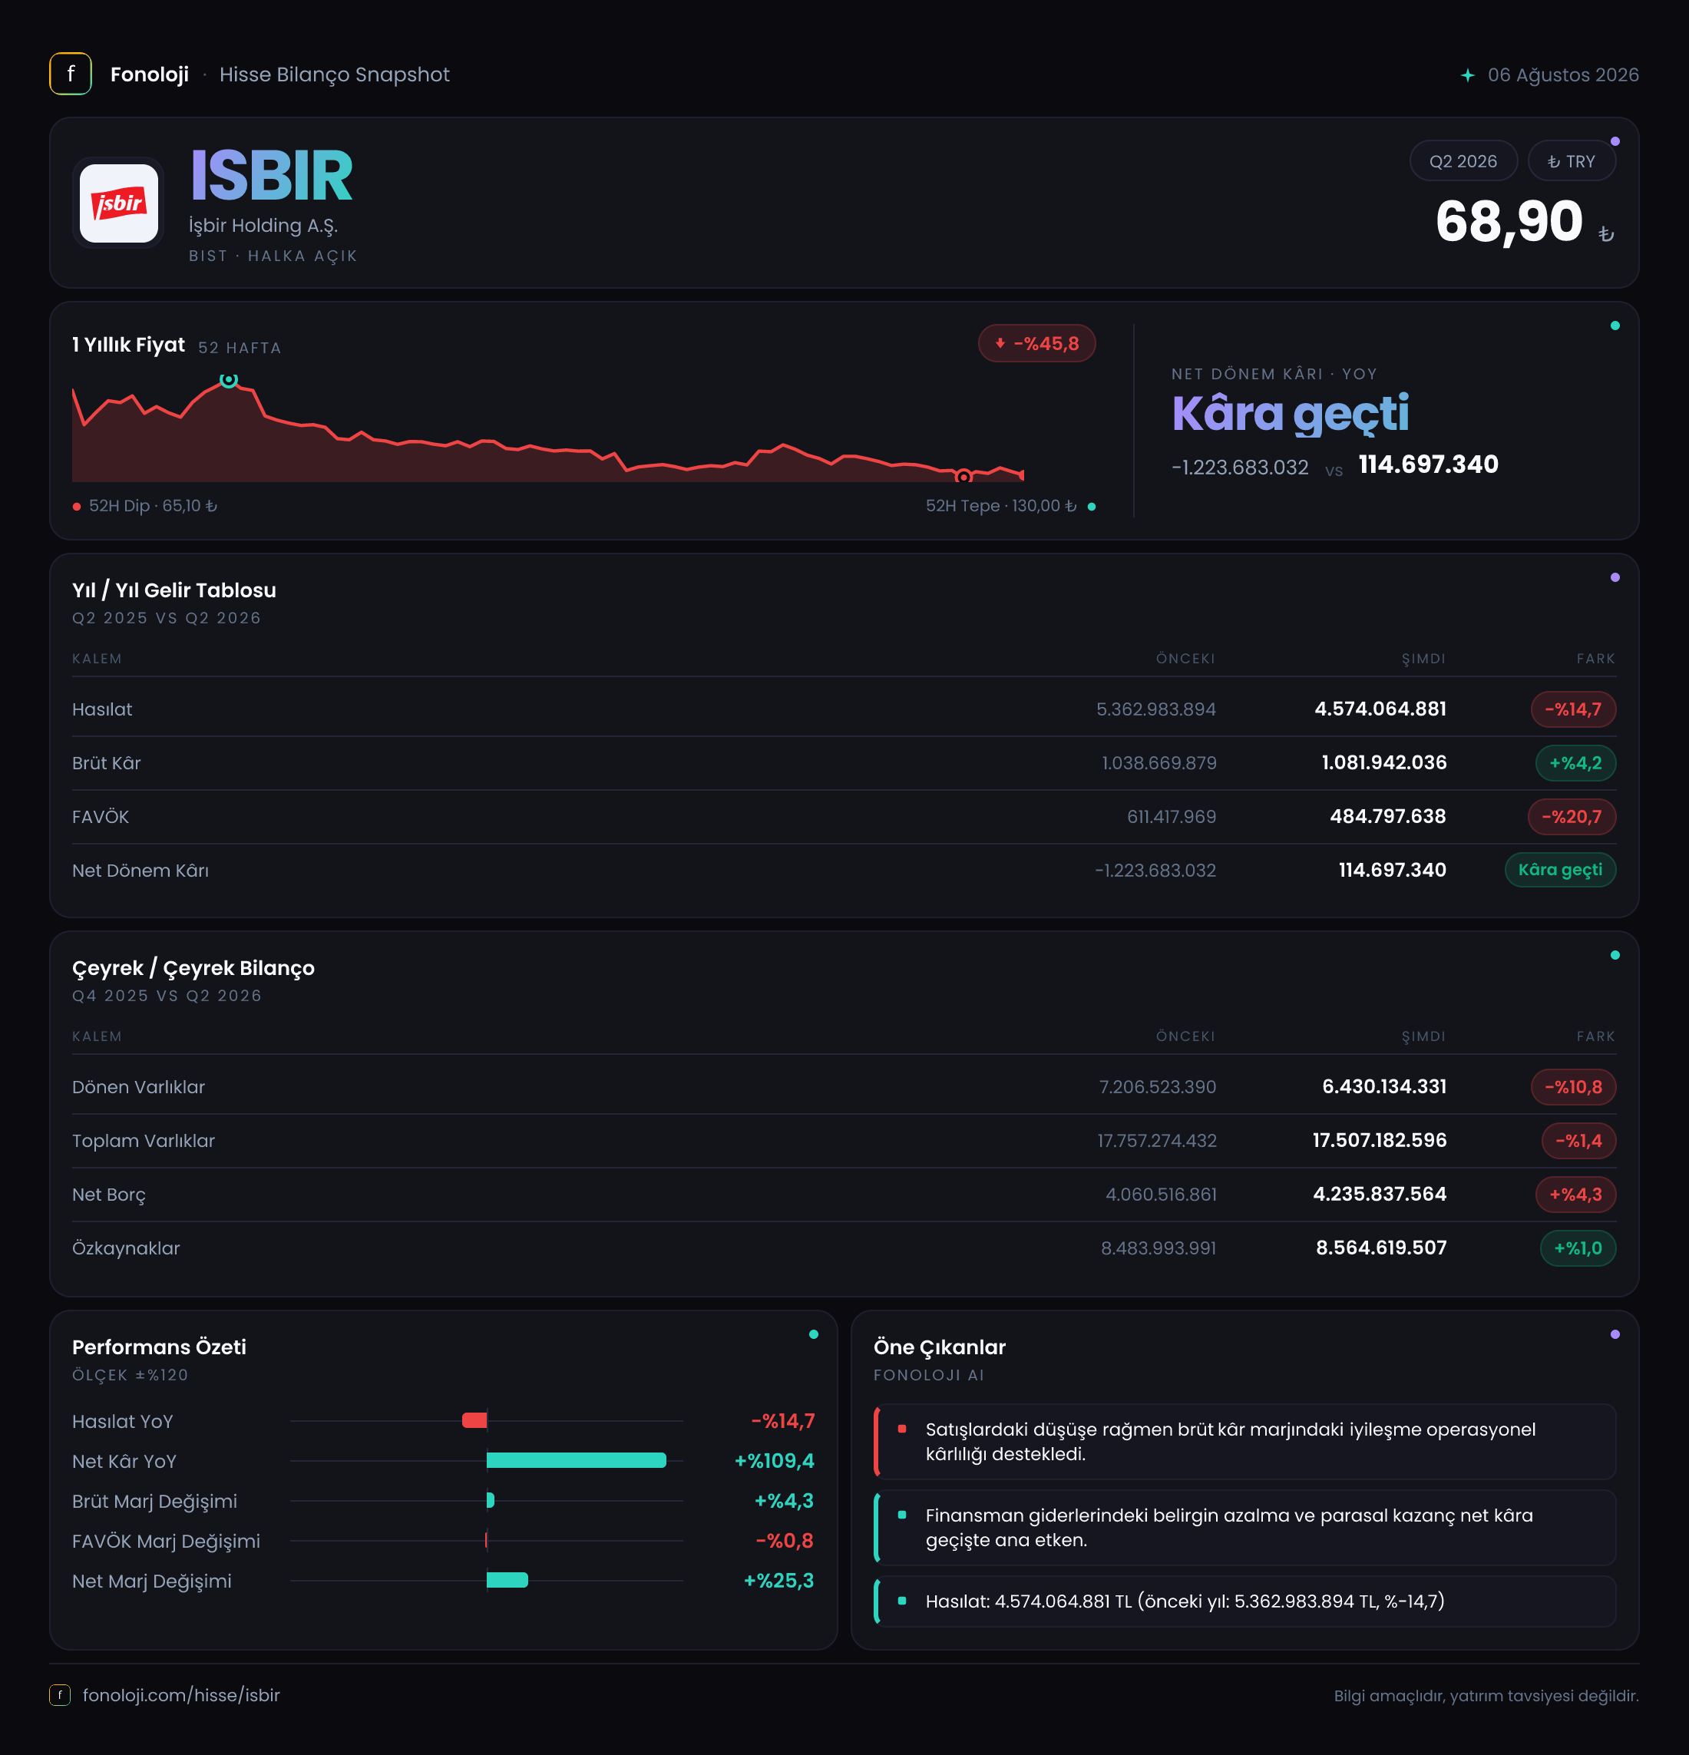Click the down arrow in the -%45,8 badge
This screenshot has width=1689, height=1755.
1000,343
